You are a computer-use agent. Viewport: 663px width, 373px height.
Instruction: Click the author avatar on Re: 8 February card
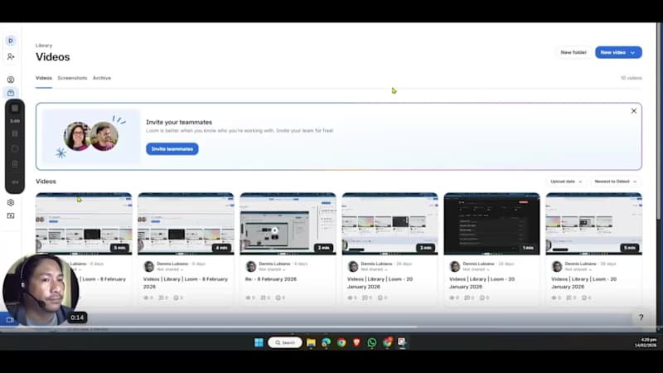coord(251,266)
